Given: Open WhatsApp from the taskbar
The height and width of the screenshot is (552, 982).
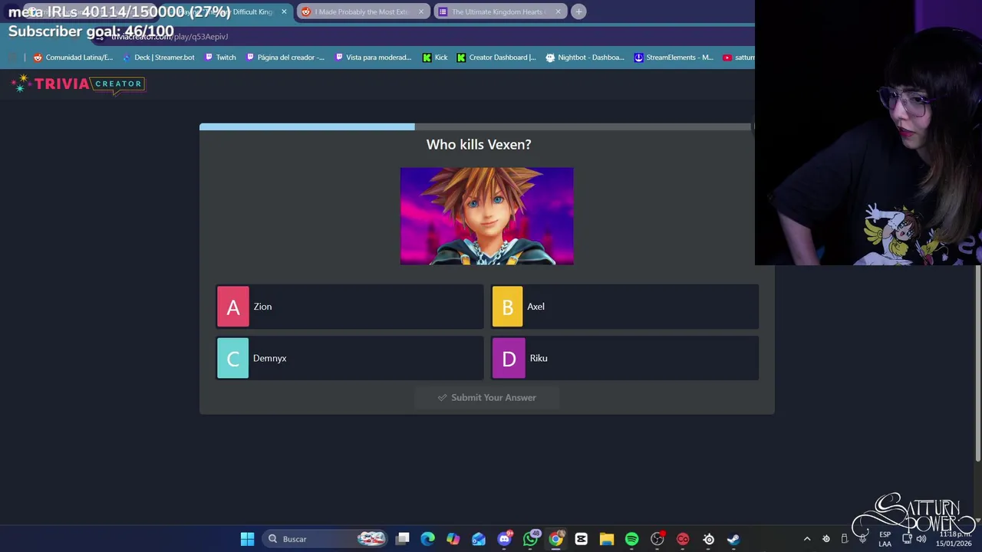Looking at the screenshot, I should [x=530, y=539].
